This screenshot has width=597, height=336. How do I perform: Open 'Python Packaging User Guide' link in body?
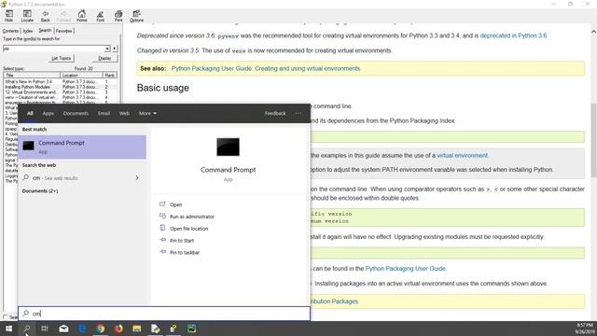(405, 269)
